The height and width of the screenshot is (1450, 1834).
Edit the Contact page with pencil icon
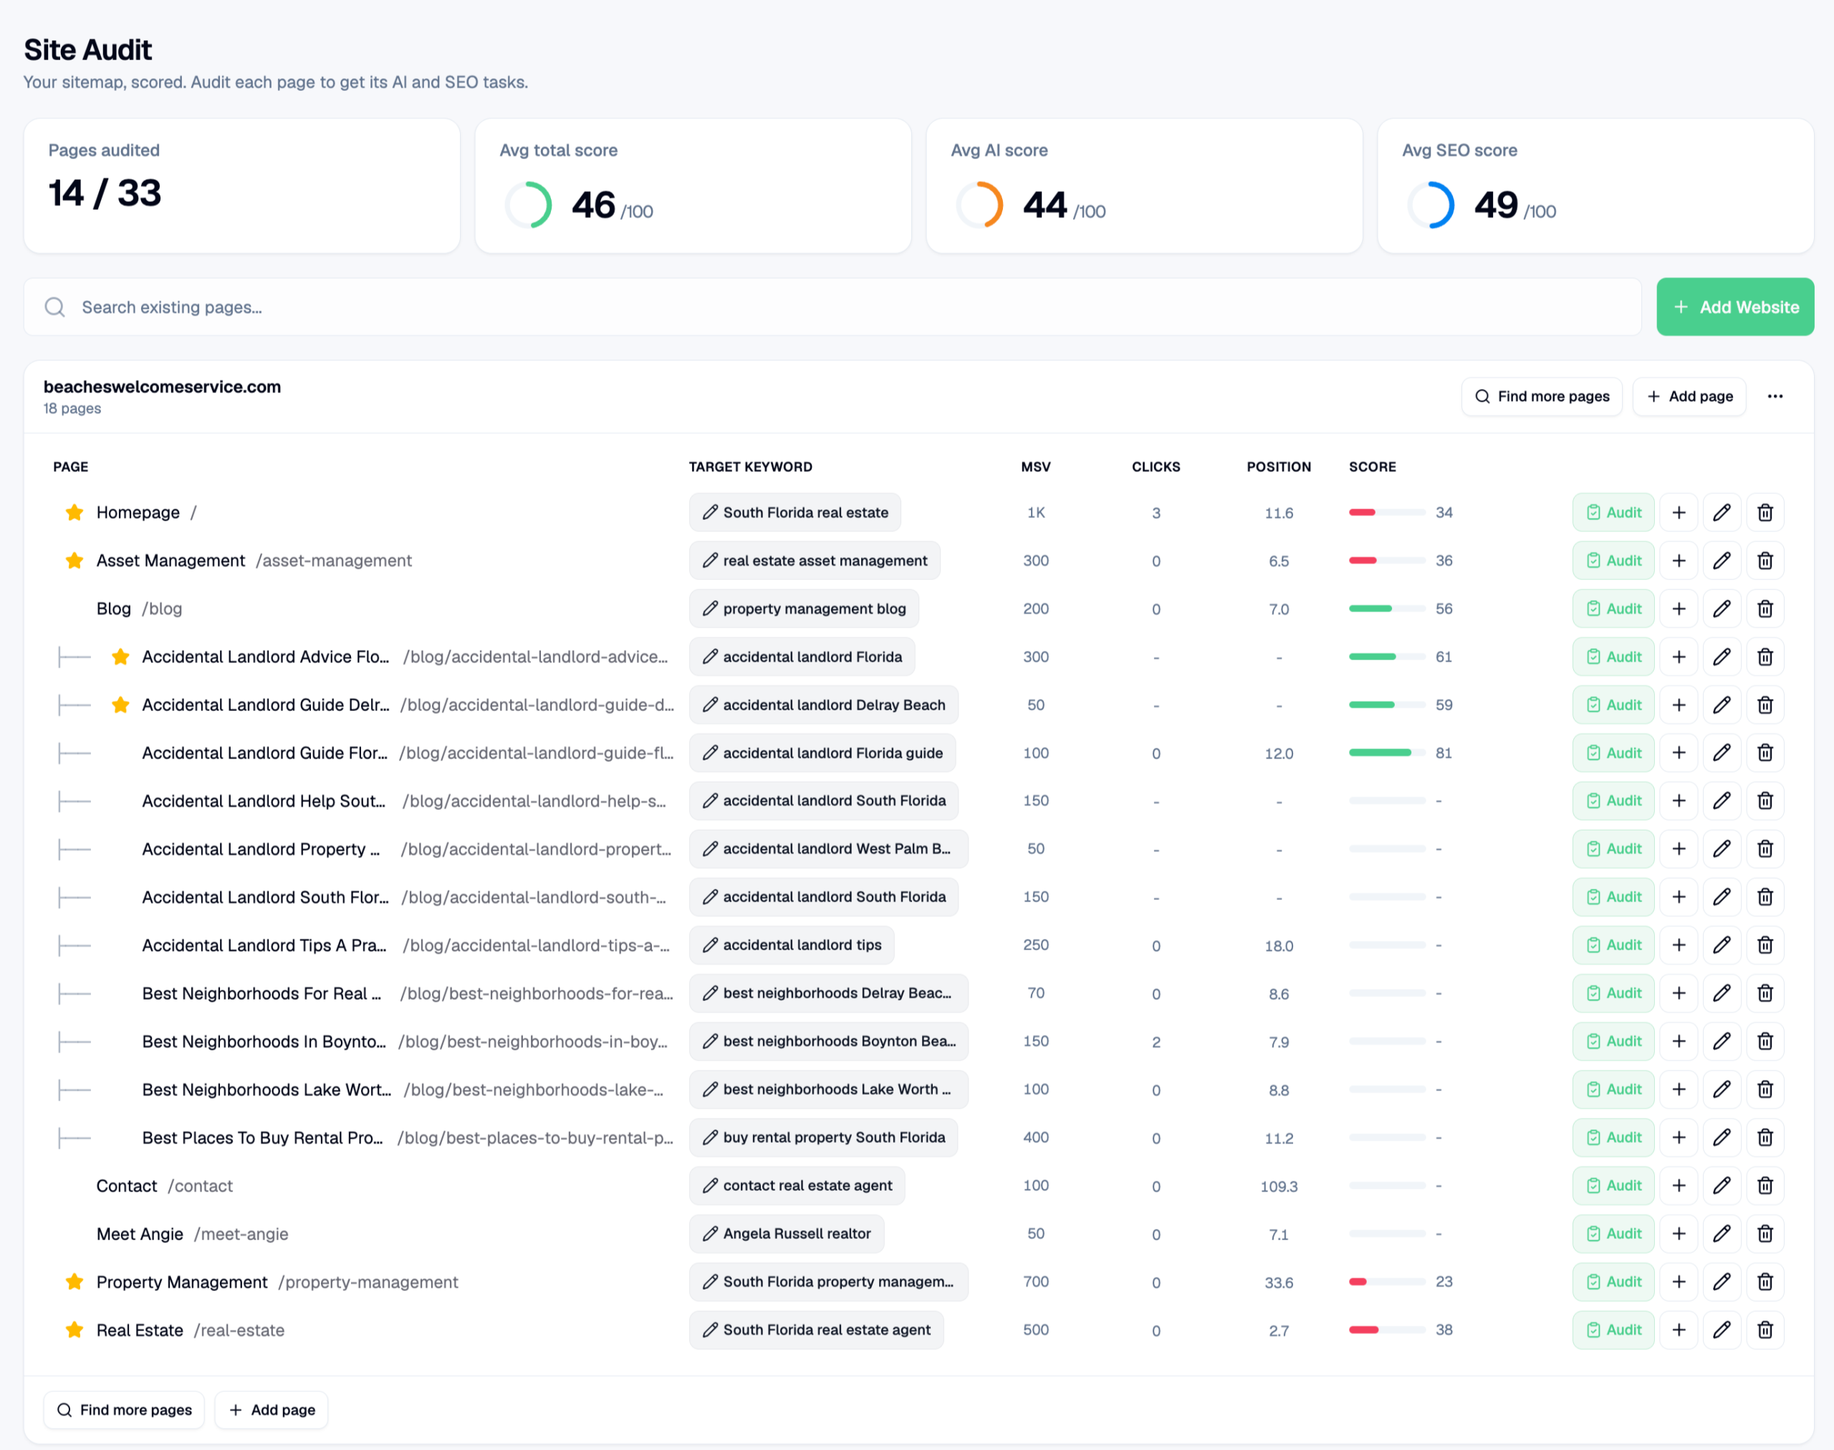tap(1721, 1185)
